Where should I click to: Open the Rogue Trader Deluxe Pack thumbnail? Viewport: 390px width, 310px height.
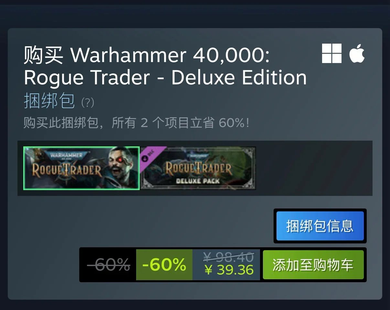click(x=198, y=168)
